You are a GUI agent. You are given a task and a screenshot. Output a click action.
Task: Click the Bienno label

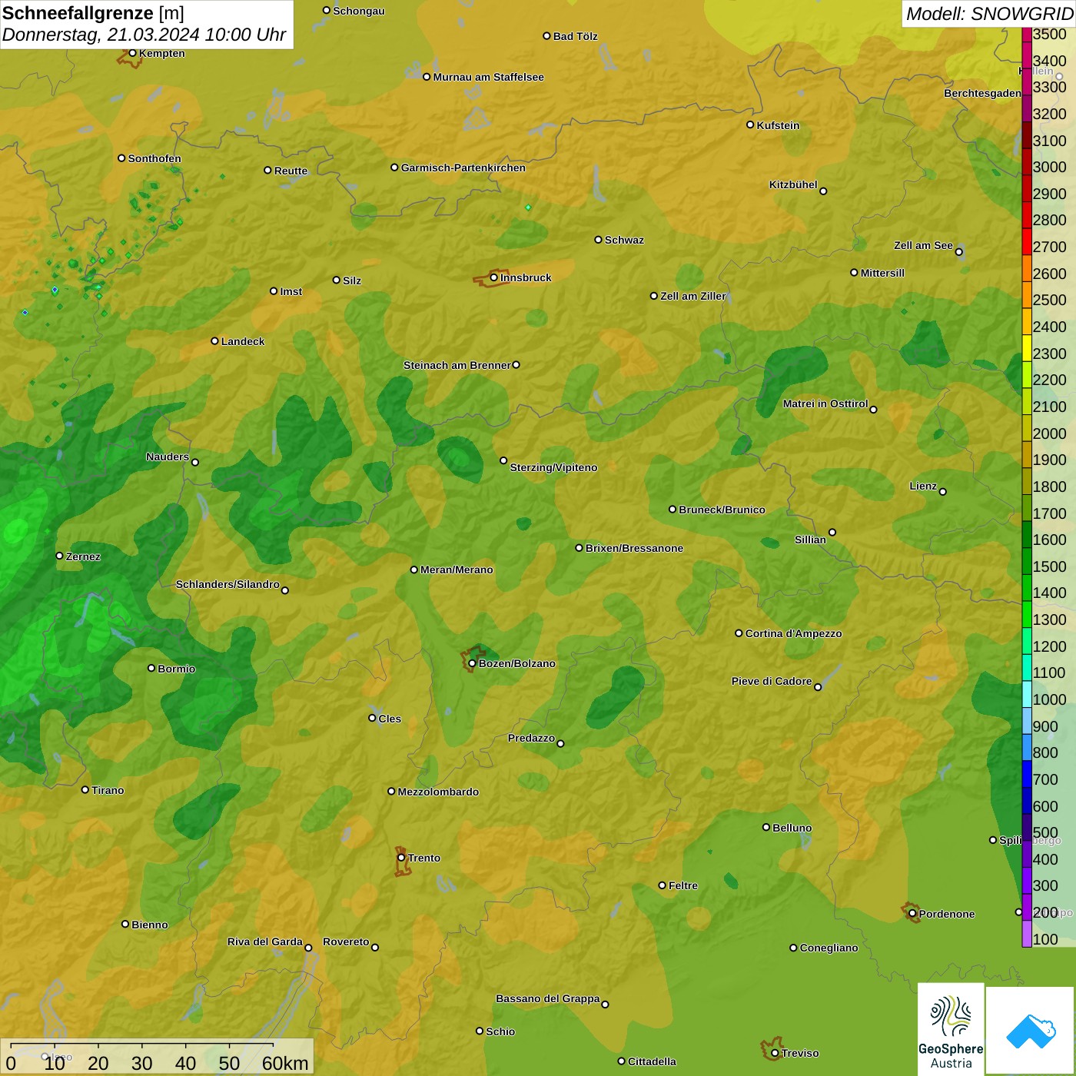pyautogui.click(x=149, y=925)
